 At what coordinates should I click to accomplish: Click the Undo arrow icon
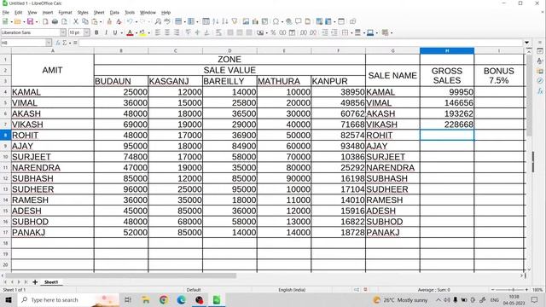130,21
